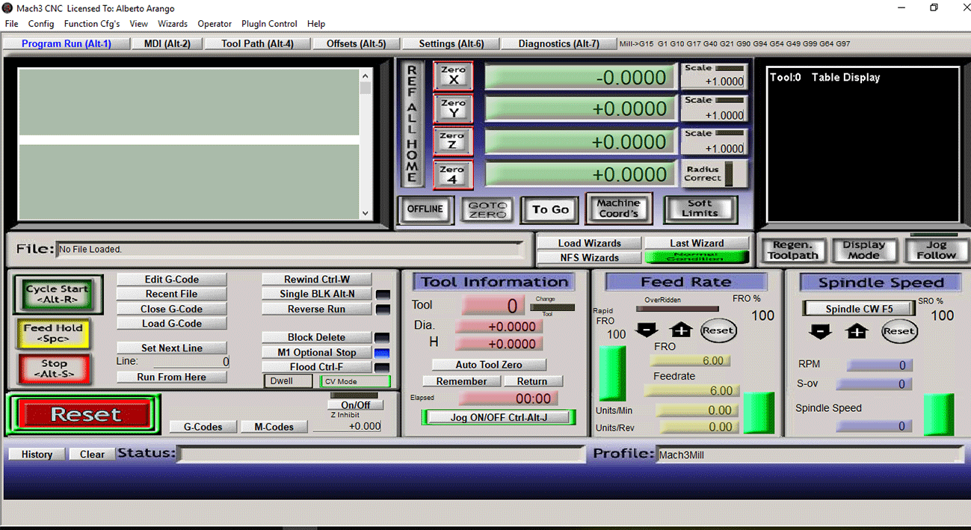Toggle Machine Coord's display
The image size is (971, 530).
point(619,208)
